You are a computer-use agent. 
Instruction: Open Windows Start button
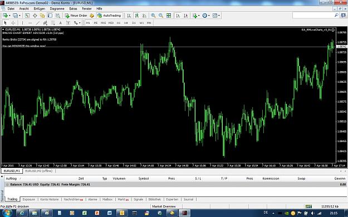tap(7, 213)
